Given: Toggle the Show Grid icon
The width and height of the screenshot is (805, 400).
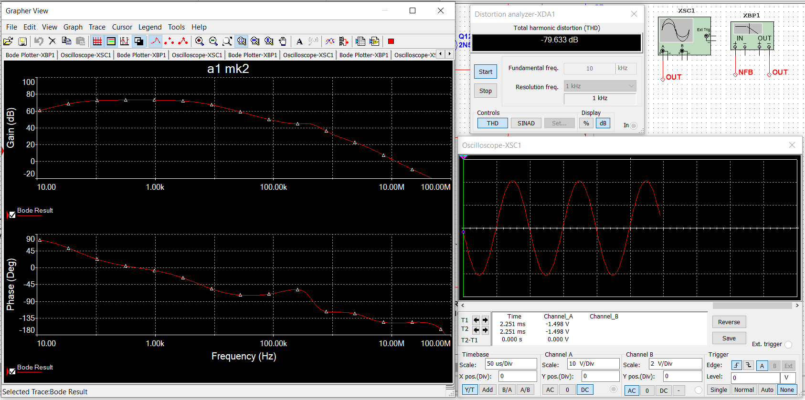Looking at the screenshot, I should [x=97, y=41].
